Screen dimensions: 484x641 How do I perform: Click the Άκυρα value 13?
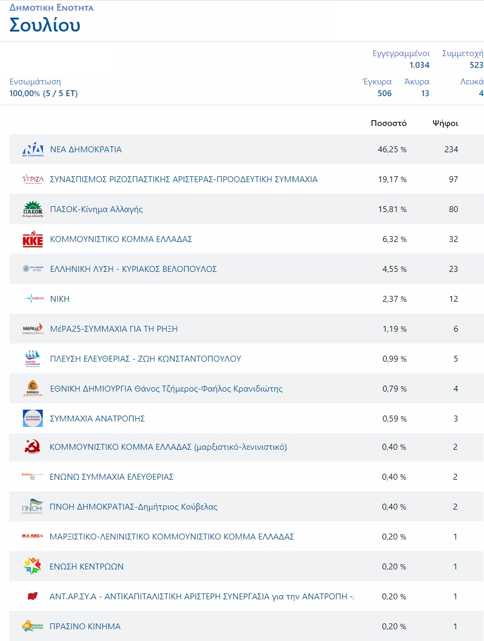[x=425, y=93]
